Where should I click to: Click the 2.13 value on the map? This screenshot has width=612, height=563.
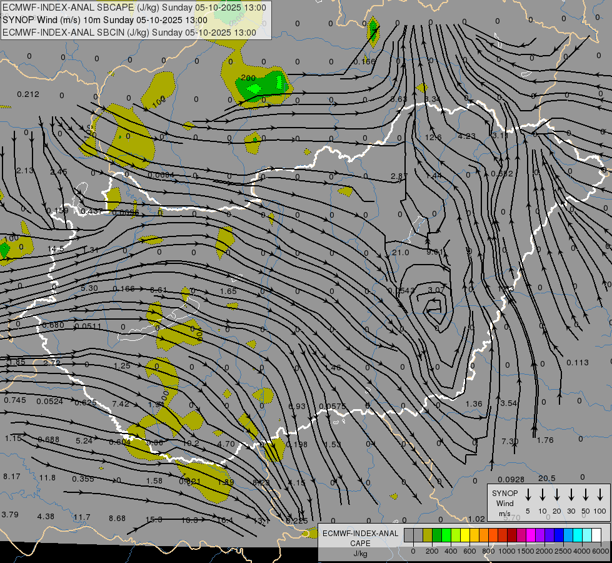25,171
